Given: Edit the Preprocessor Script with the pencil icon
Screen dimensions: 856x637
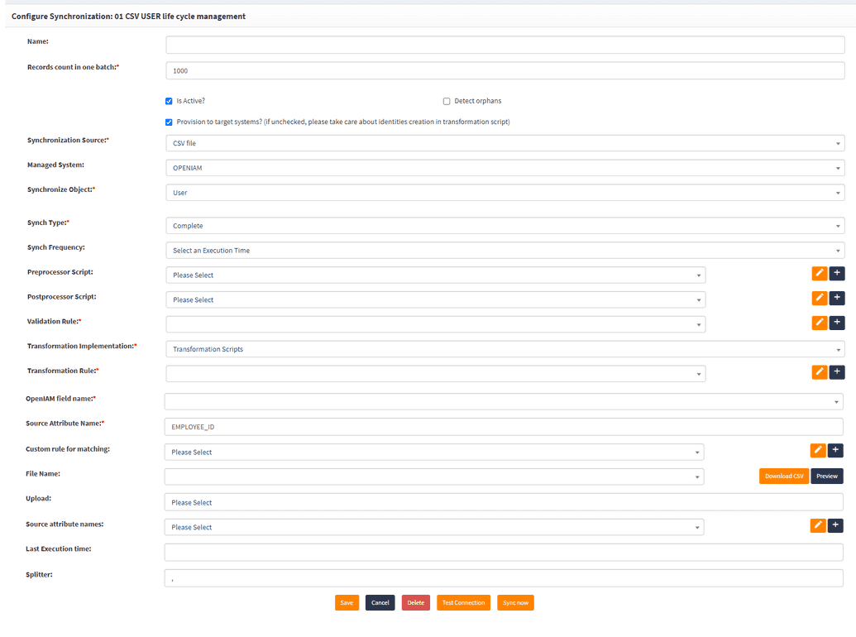Looking at the screenshot, I should [819, 273].
